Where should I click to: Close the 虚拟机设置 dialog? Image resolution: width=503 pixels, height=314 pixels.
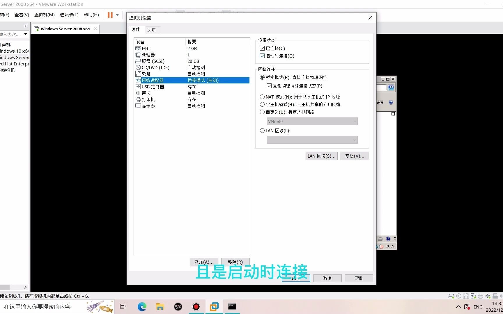coord(370,18)
